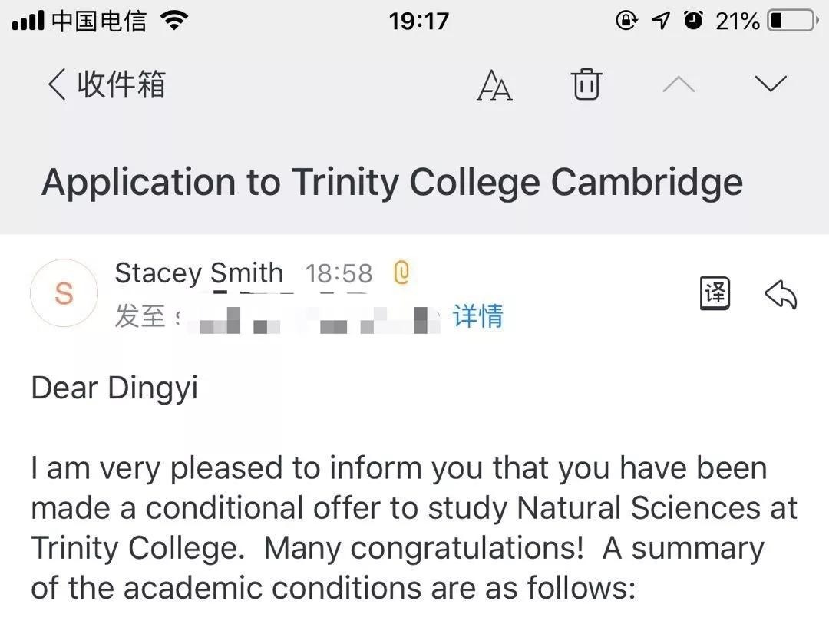Tap the location arrow status icon

(x=661, y=21)
